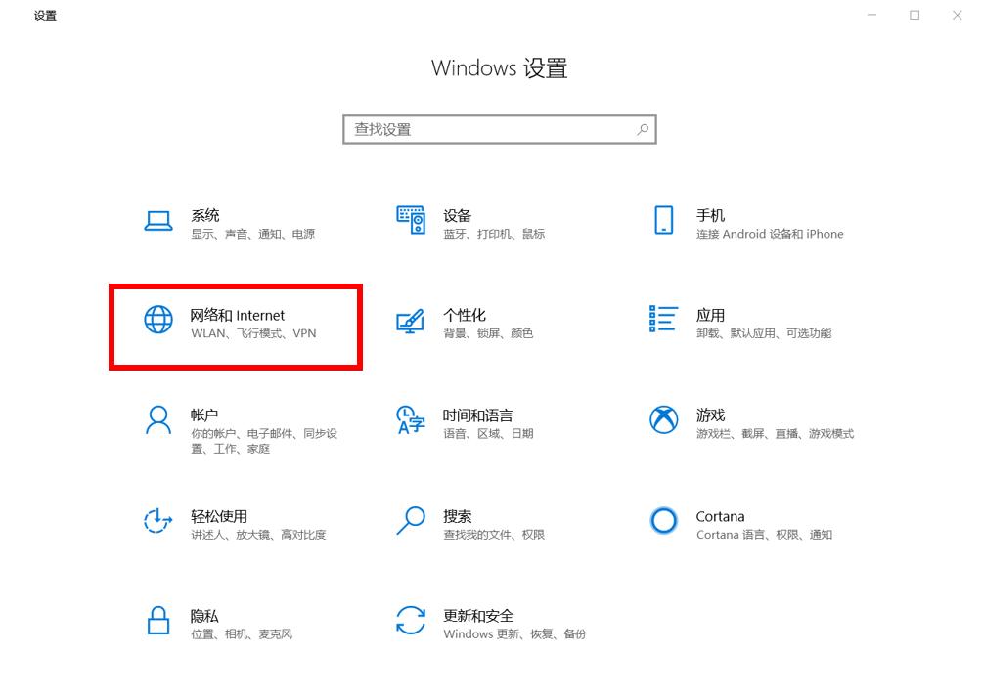
Task: Click the search magnifier inside the search box
Action: pyautogui.click(x=643, y=128)
